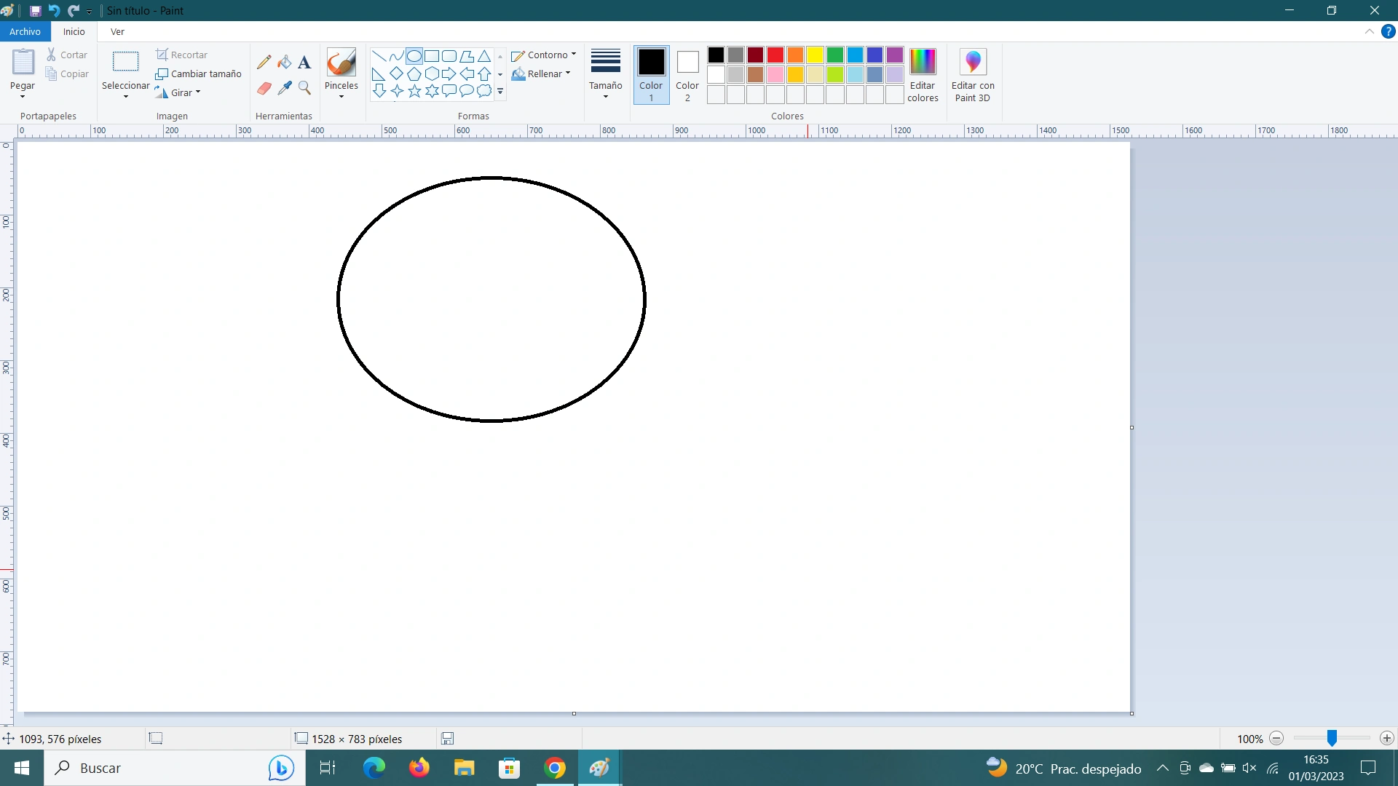The width and height of the screenshot is (1398, 786).
Task: Select the Rellenar con color bucket tool
Action: [x=285, y=62]
